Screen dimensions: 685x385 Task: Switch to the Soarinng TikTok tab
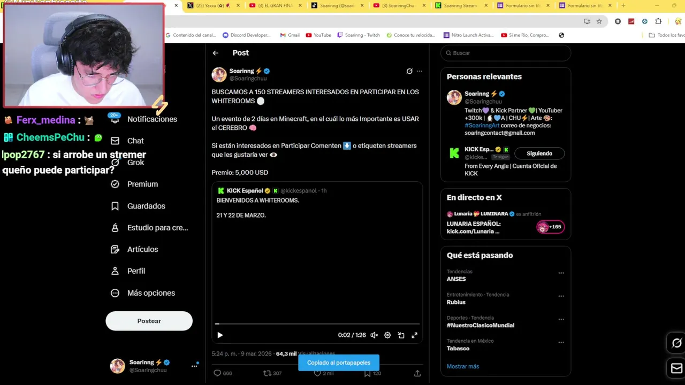pos(337,5)
